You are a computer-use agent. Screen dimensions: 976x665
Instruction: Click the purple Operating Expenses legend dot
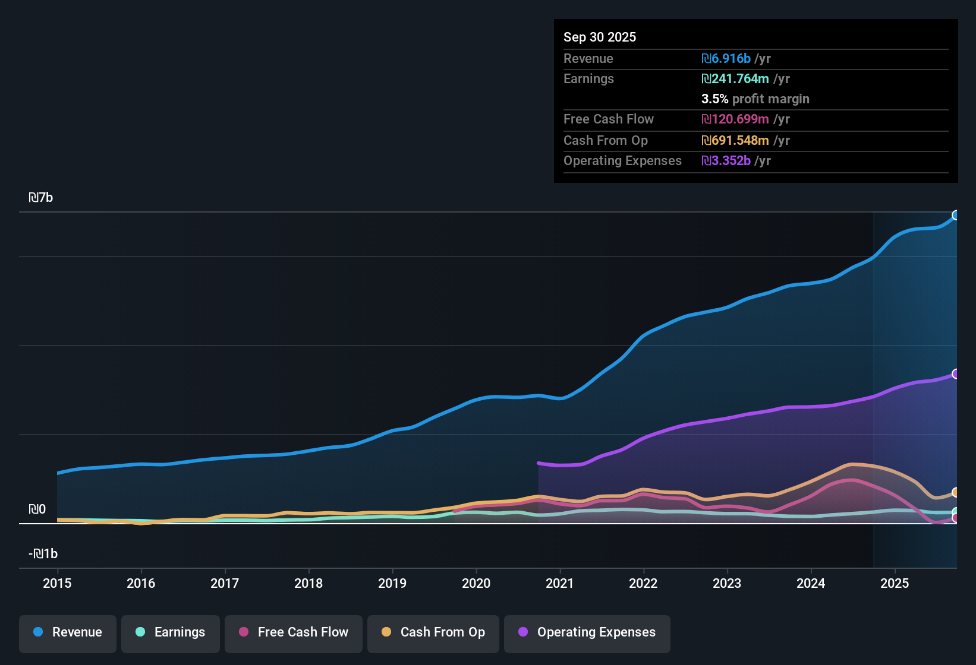[x=523, y=632]
